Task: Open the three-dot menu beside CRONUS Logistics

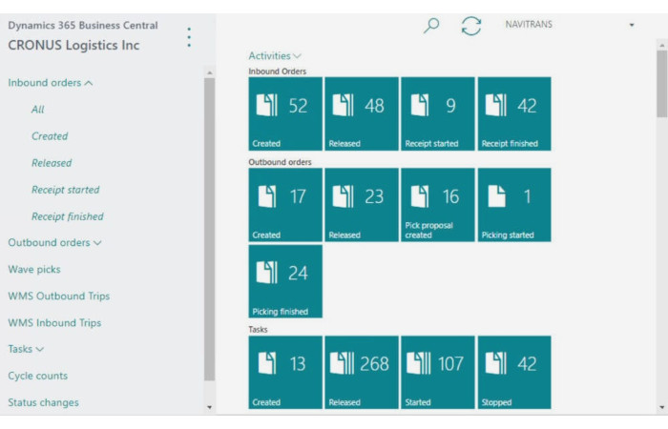Action: click(189, 37)
